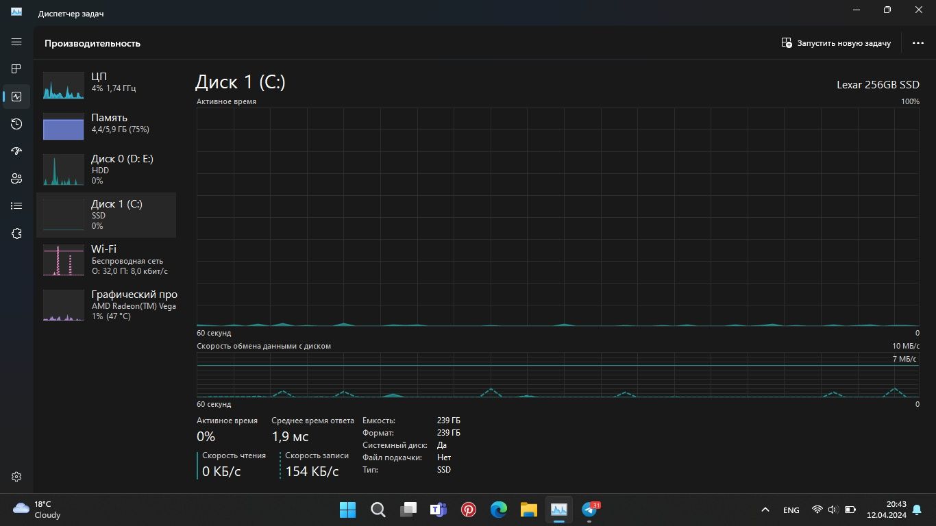936x526 pixels.
Task: Switch ENG input language indicator
Action: pyautogui.click(x=791, y=510)
